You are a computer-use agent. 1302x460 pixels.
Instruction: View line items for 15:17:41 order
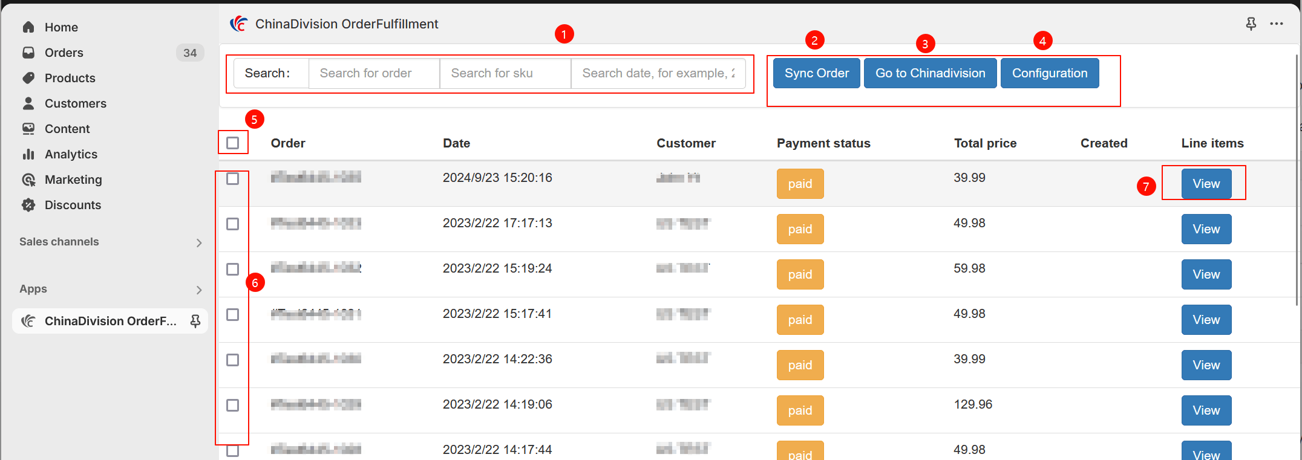coord(1206,320)
